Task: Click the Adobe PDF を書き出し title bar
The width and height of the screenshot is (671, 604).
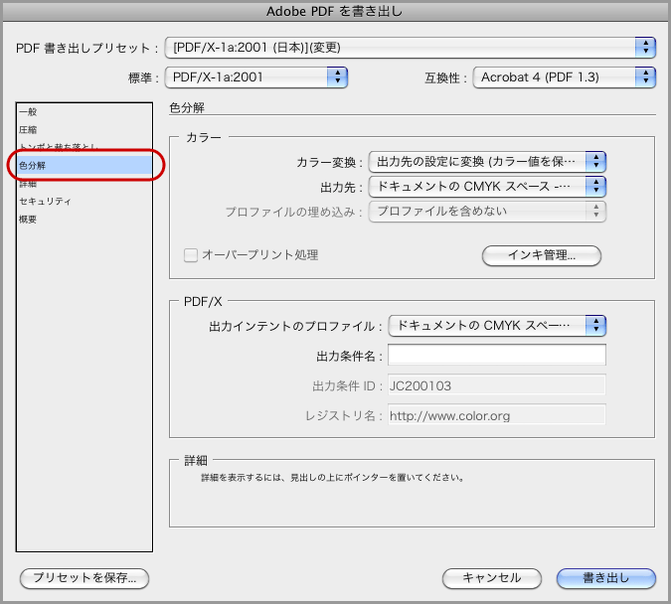Action: tap(335, 11)
